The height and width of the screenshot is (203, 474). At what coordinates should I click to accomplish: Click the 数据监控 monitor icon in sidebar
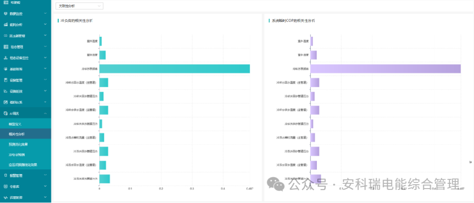pyautogui.click(x=5, y=14)
